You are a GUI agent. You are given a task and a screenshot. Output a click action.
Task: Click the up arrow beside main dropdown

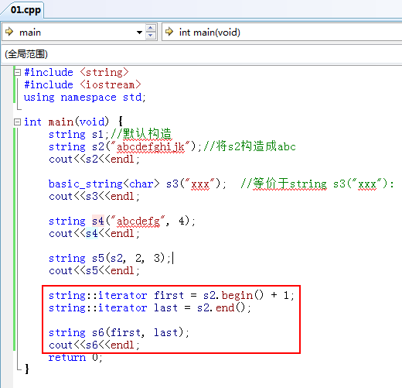tap(151, 28)
